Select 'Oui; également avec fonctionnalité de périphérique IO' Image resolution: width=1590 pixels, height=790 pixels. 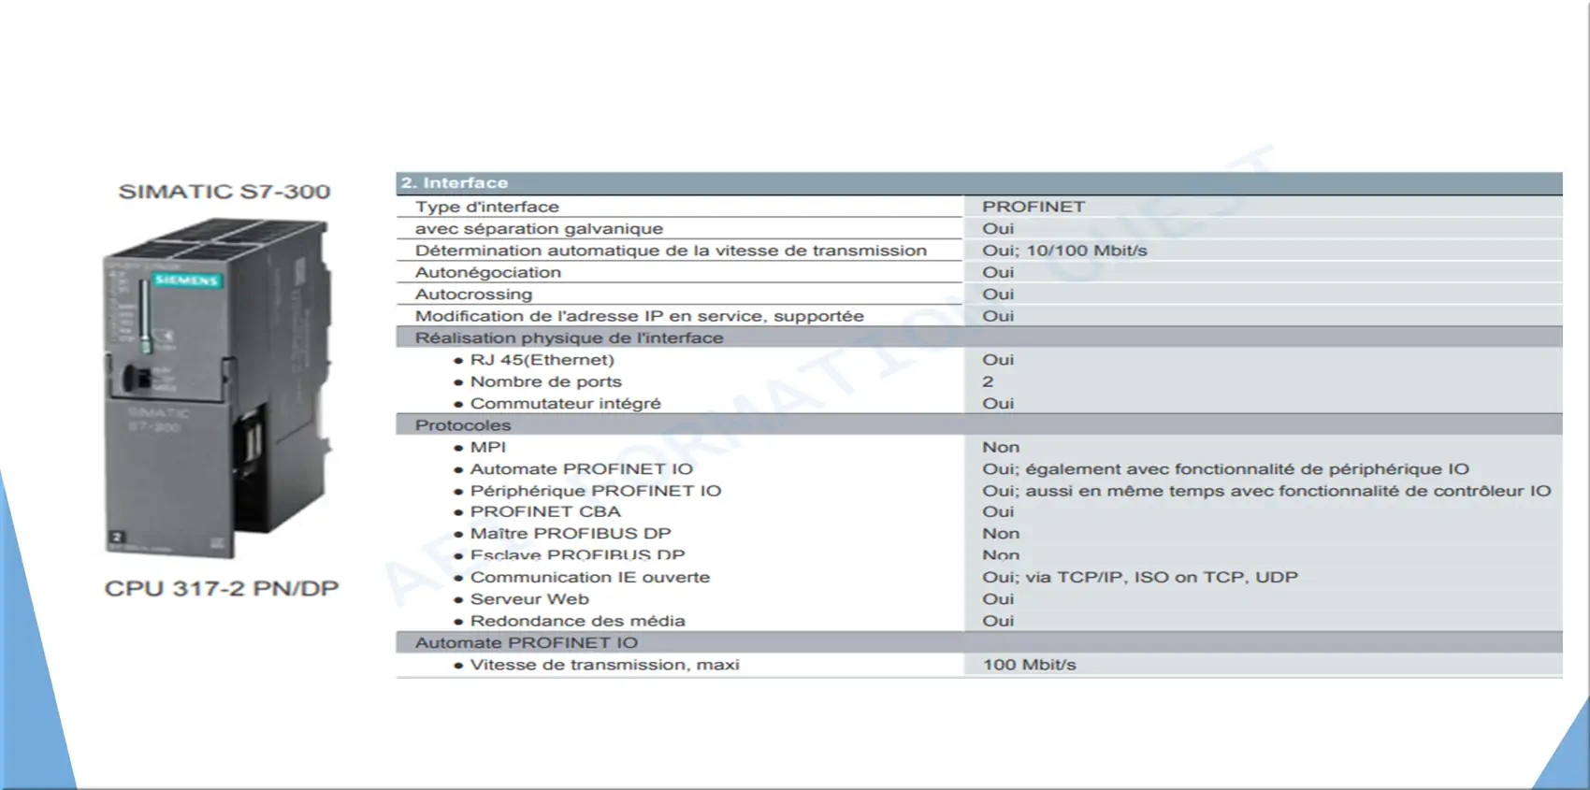tap(1225, 469)
